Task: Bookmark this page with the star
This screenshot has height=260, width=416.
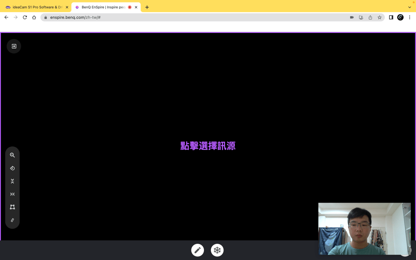Action: [379, 17]
